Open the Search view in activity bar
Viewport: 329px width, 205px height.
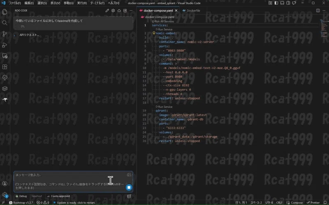[x=5, y=23]
